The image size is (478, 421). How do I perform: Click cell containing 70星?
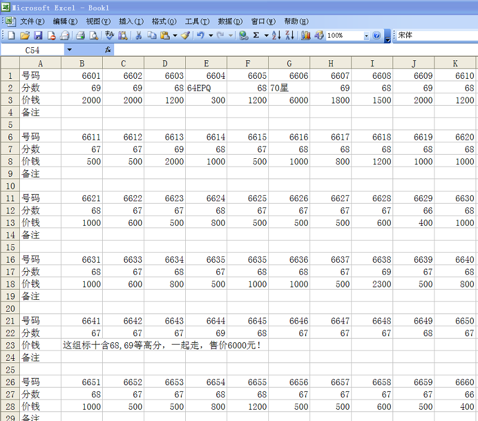[289, 88]
